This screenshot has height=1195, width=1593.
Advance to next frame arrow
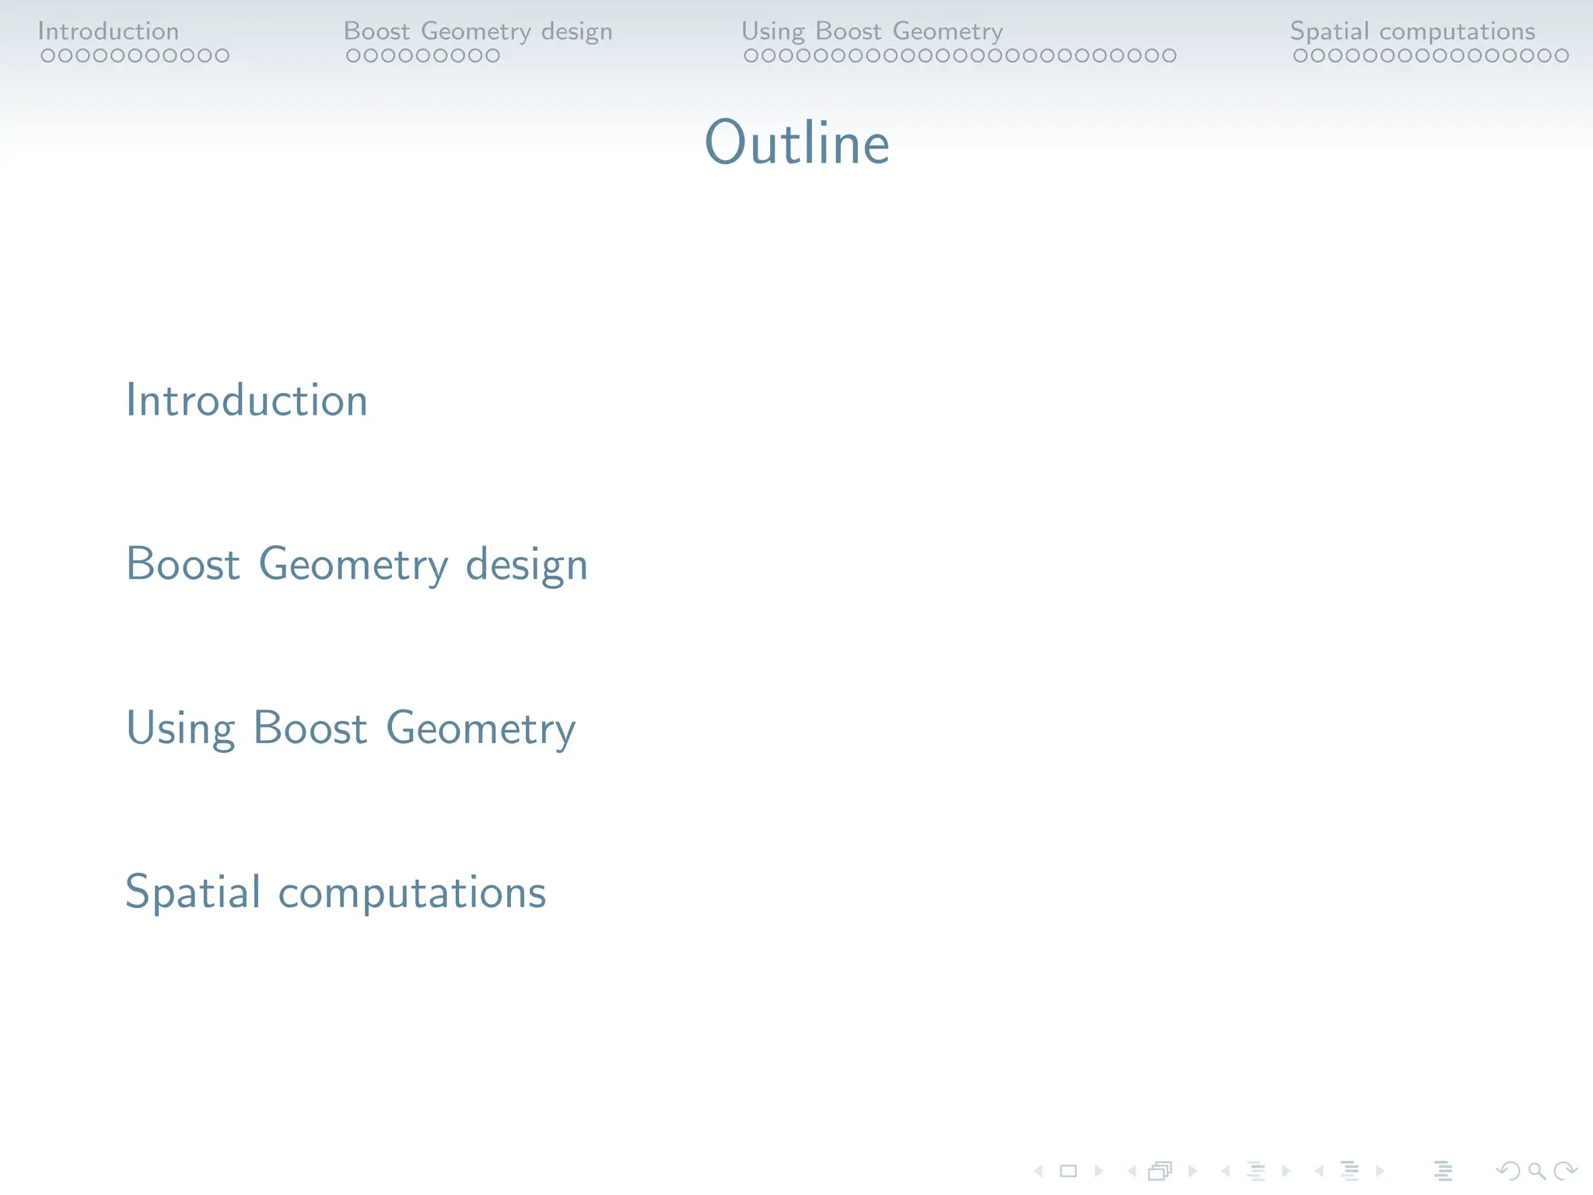[1192, 1171]
